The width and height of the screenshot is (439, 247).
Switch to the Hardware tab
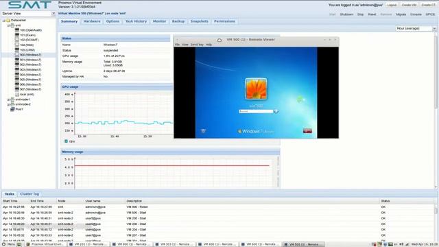click(x=92, y=21)
